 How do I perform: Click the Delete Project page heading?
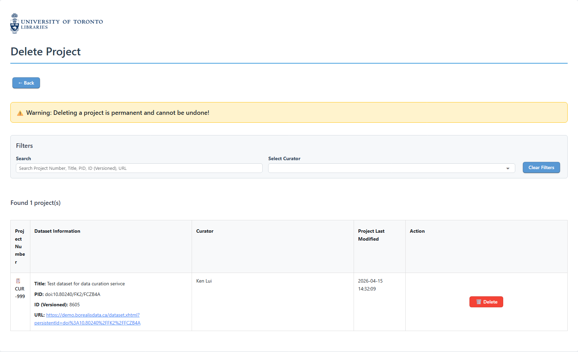click(x=45, y=52)
